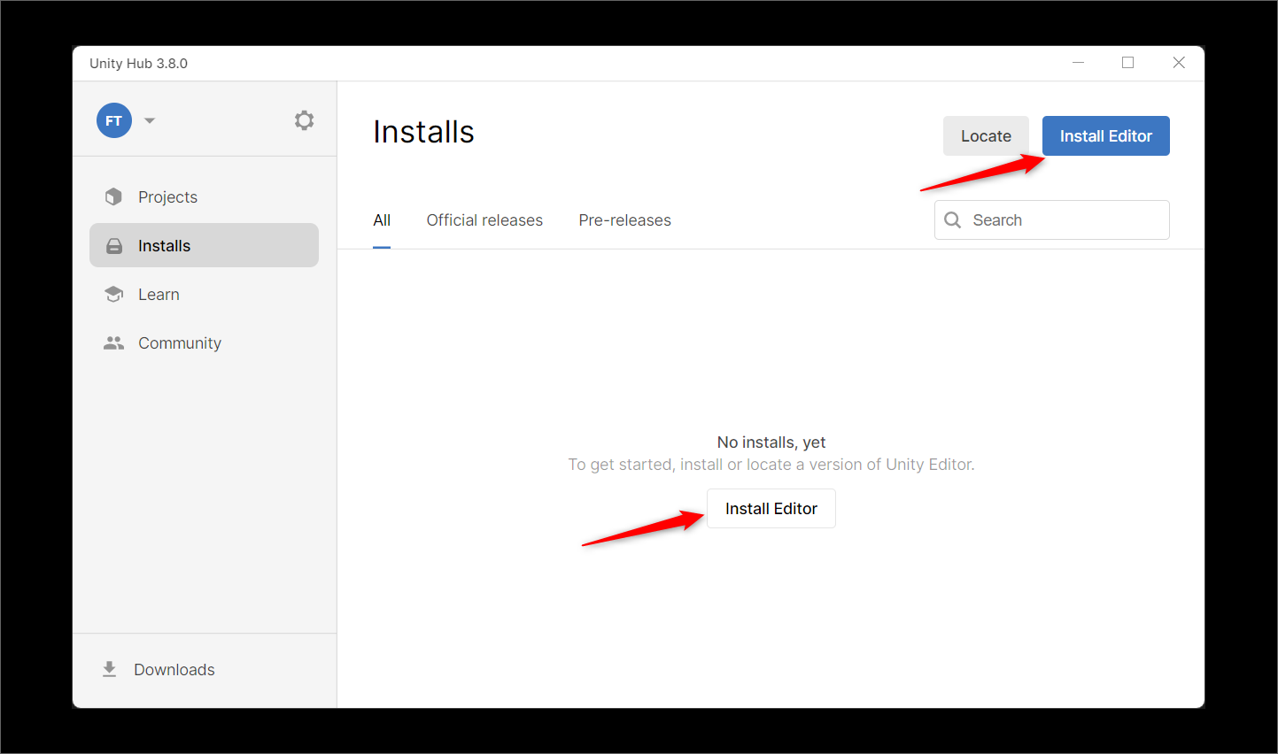1278x754 pixels.
Task: Open Downloads via the download arrow icon
Action: click(x=109, y=670)
